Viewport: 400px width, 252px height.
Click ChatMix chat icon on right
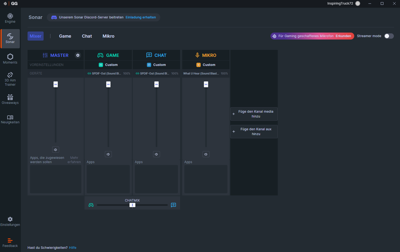pos(173,205)
